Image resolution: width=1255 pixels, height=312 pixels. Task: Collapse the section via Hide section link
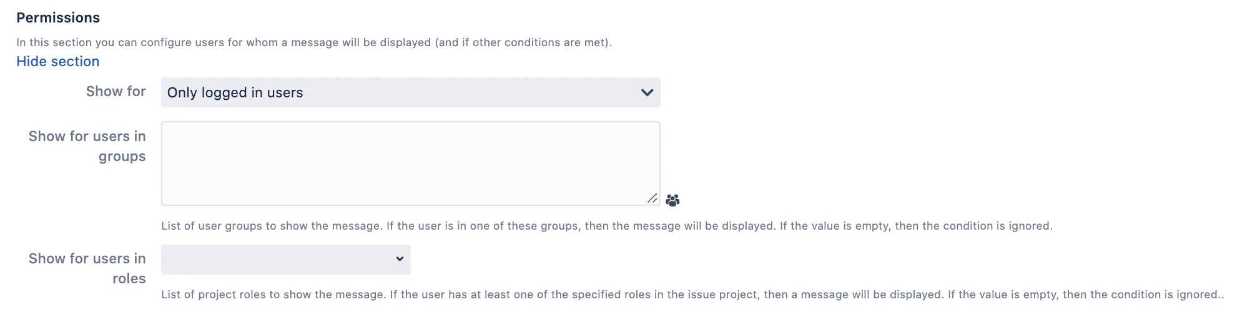[57, 61]
